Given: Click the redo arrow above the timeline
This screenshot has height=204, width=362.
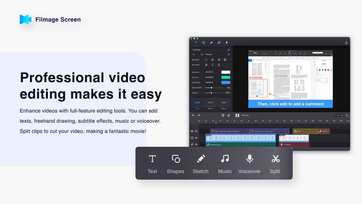Looking at the screenshot, I should point(199,115).
